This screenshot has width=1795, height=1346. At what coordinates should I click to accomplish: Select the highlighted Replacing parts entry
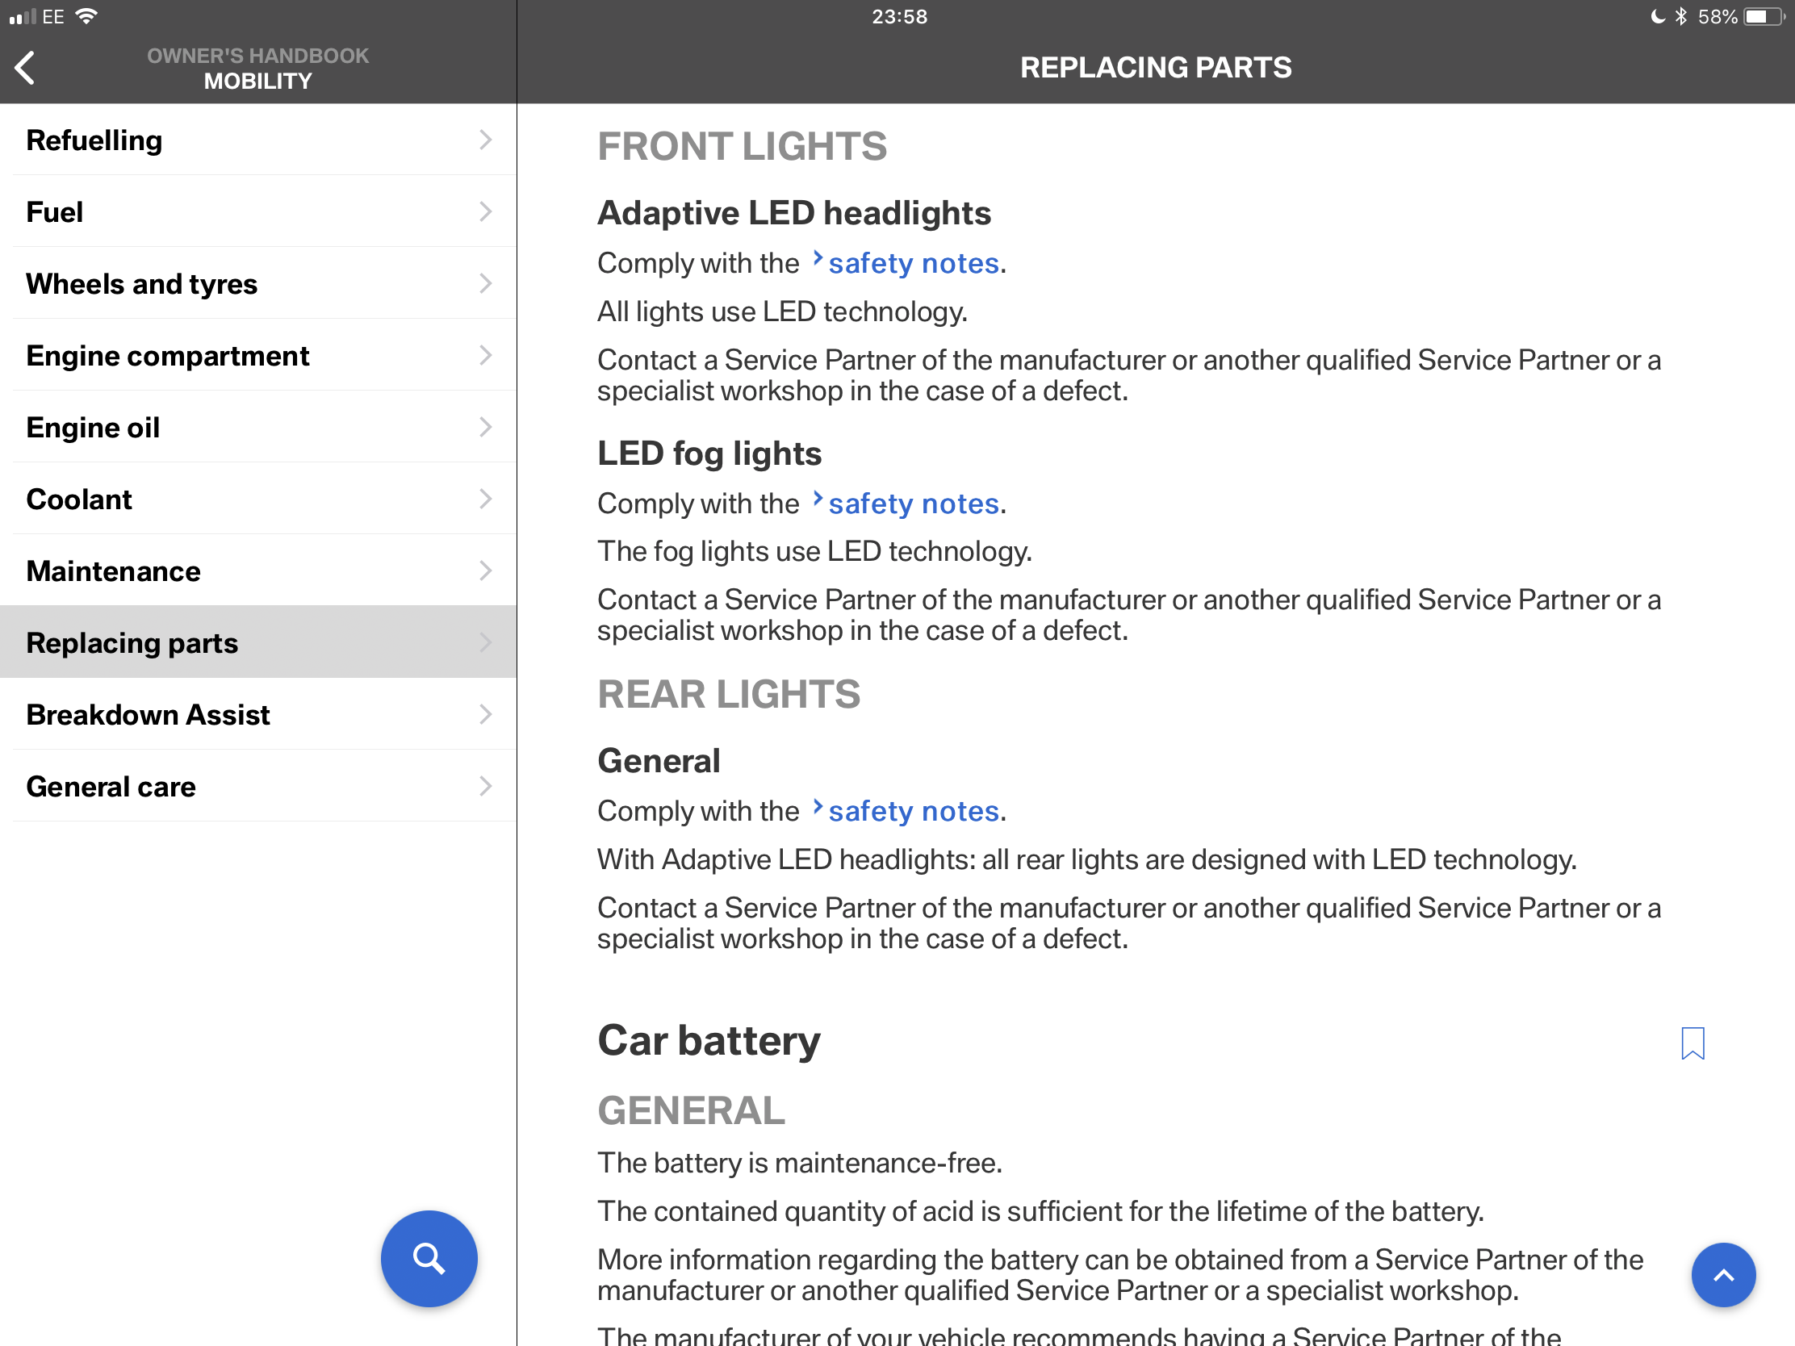coord(132,643)
